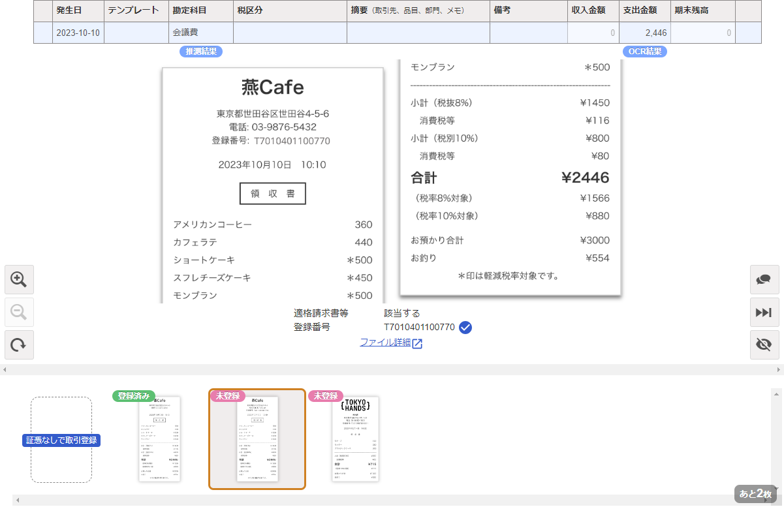Click the 勘定科目 column header
The width and height of the screenshot is (784, 507).
click(201, 11)
